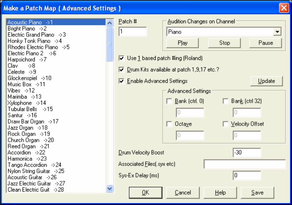Viewport: 292px width, 205px height.
Task: Select Tubular Bells ->15 entry
Action: click(x=56, y=109)
